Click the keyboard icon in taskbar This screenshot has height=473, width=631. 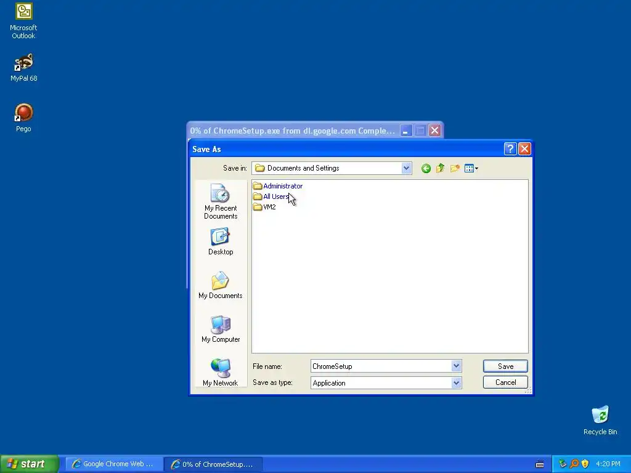[x=540, y=464]
